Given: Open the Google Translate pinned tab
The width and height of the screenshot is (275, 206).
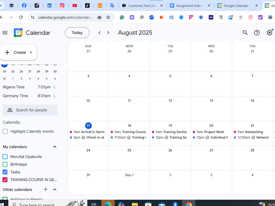Looking at the screenshot, I should pos(112,5).
